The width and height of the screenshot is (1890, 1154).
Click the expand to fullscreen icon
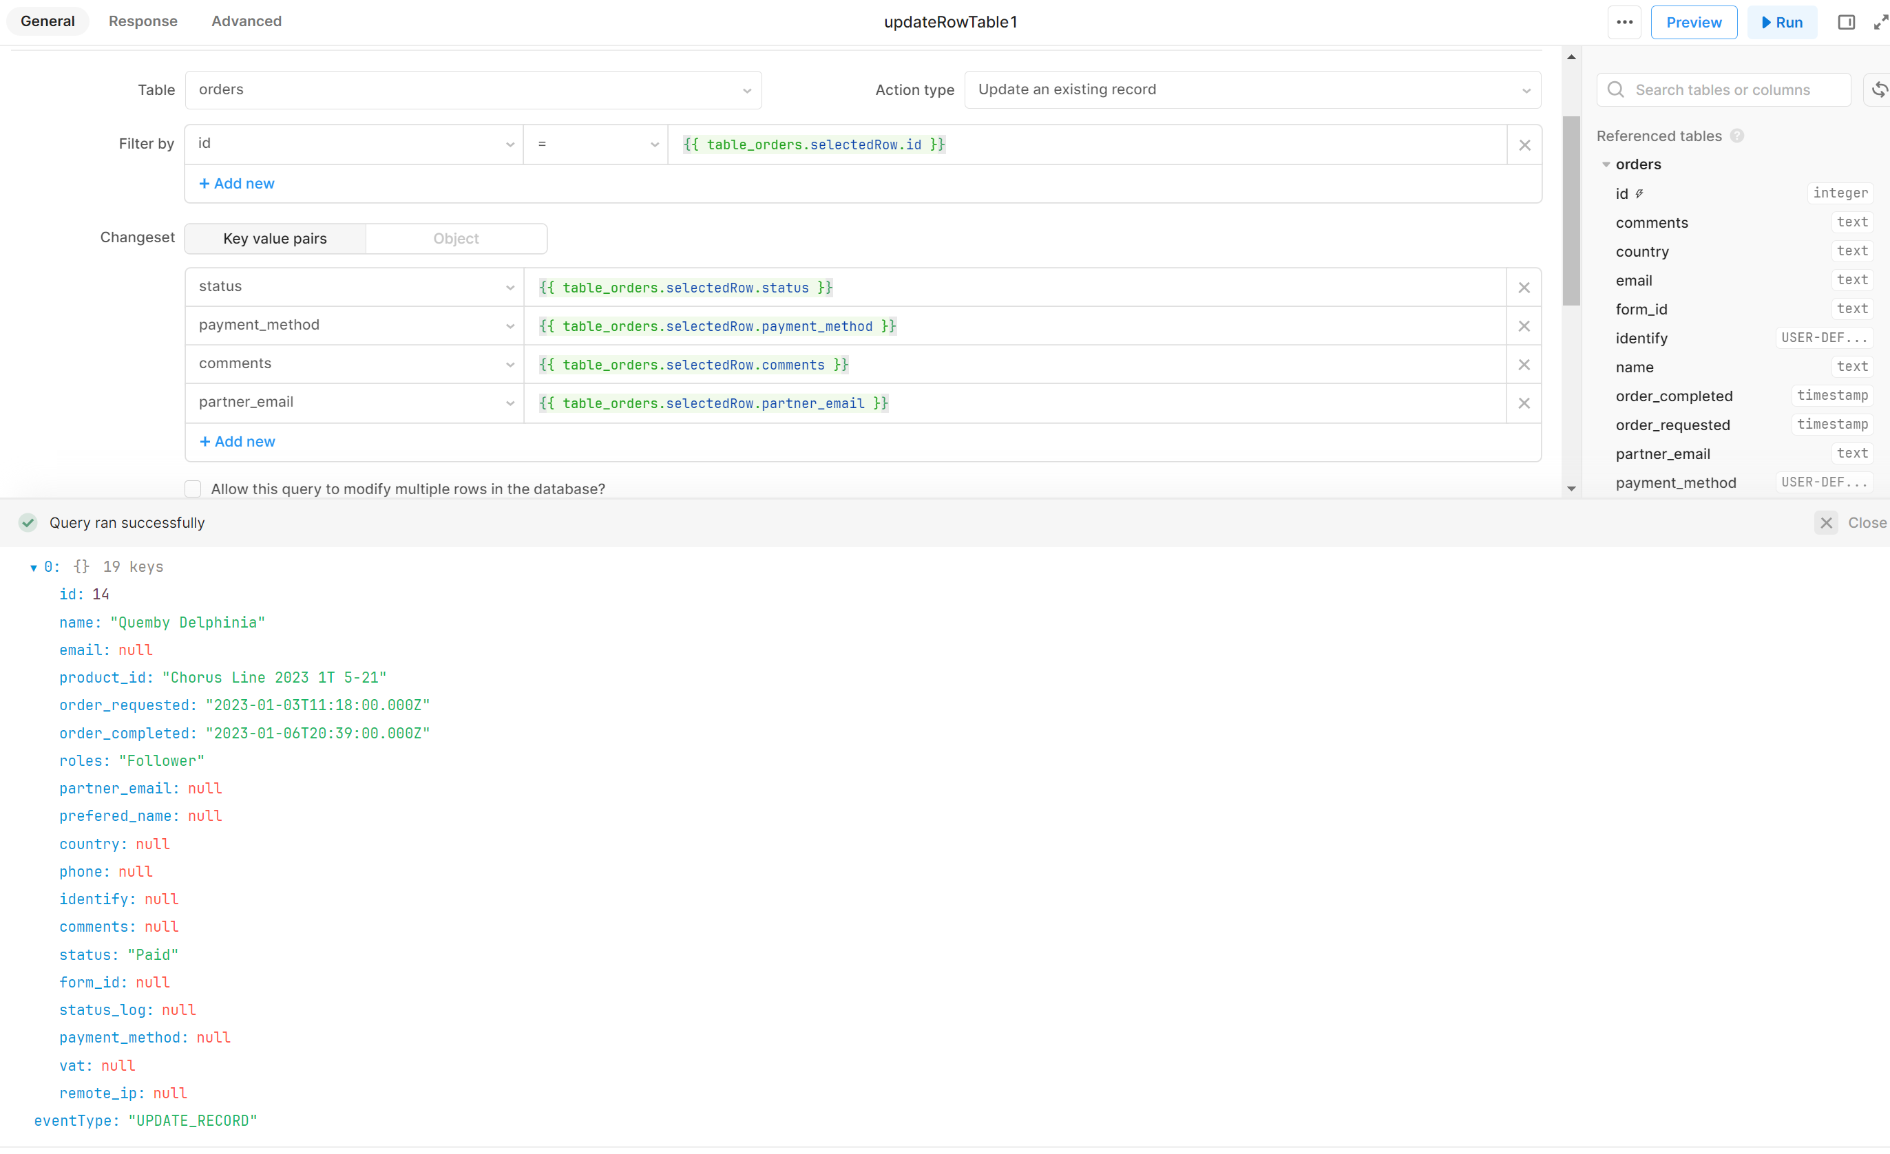pos(1880,21)
